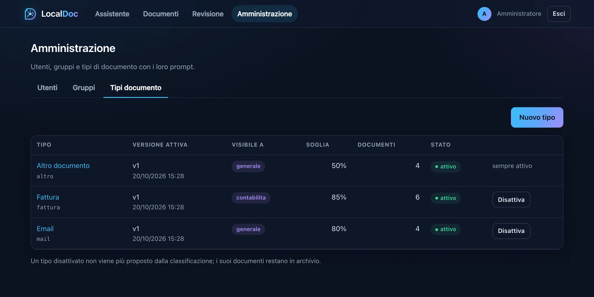The image size is (594, 297).
Task: Select the Amministrazione nav item
Action: [x=265, y=14]
